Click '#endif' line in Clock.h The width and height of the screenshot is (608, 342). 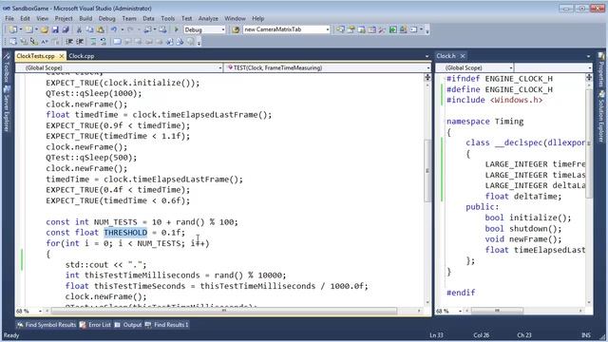tap(461, 293)
